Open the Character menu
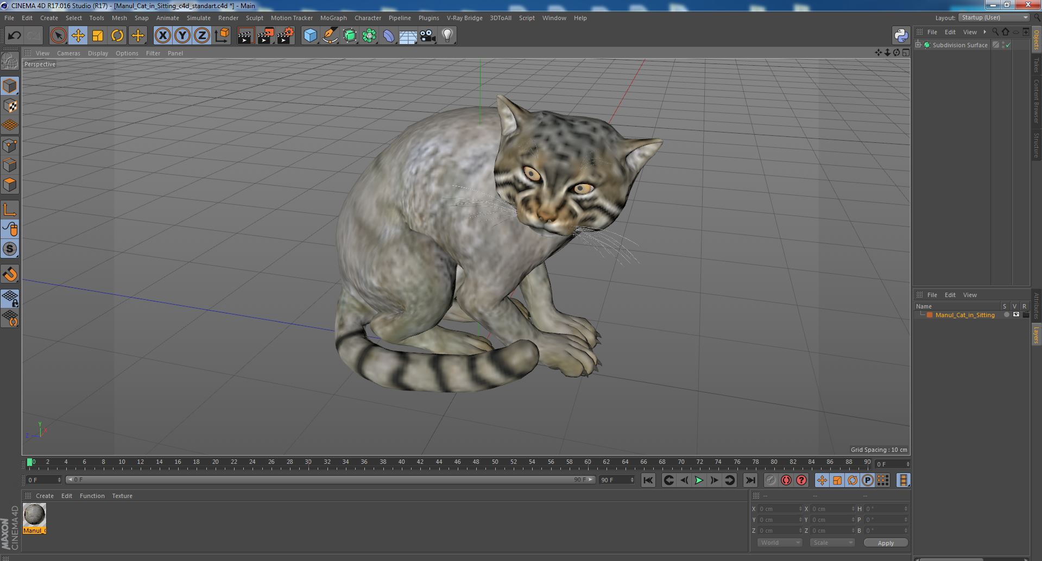Image resolution: width=1042 pixels, height=561 pixels. [368, 18]
